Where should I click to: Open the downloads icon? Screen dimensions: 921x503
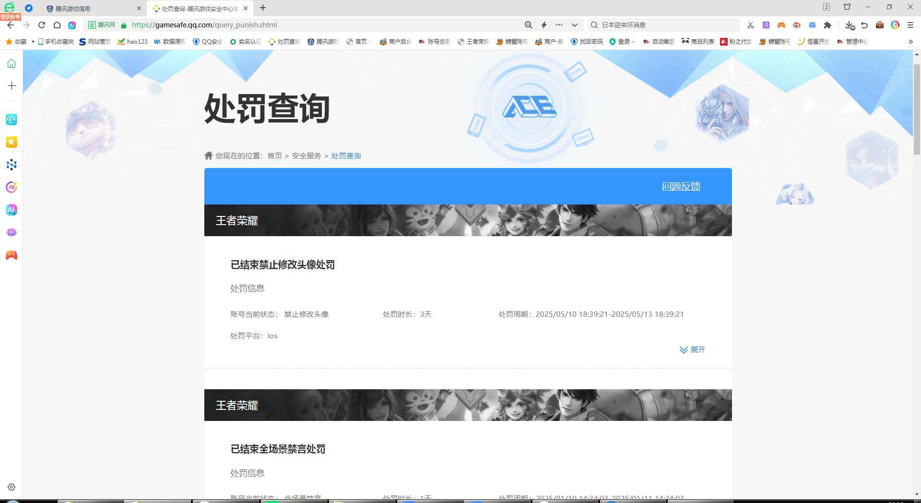[x=850, y=25]
